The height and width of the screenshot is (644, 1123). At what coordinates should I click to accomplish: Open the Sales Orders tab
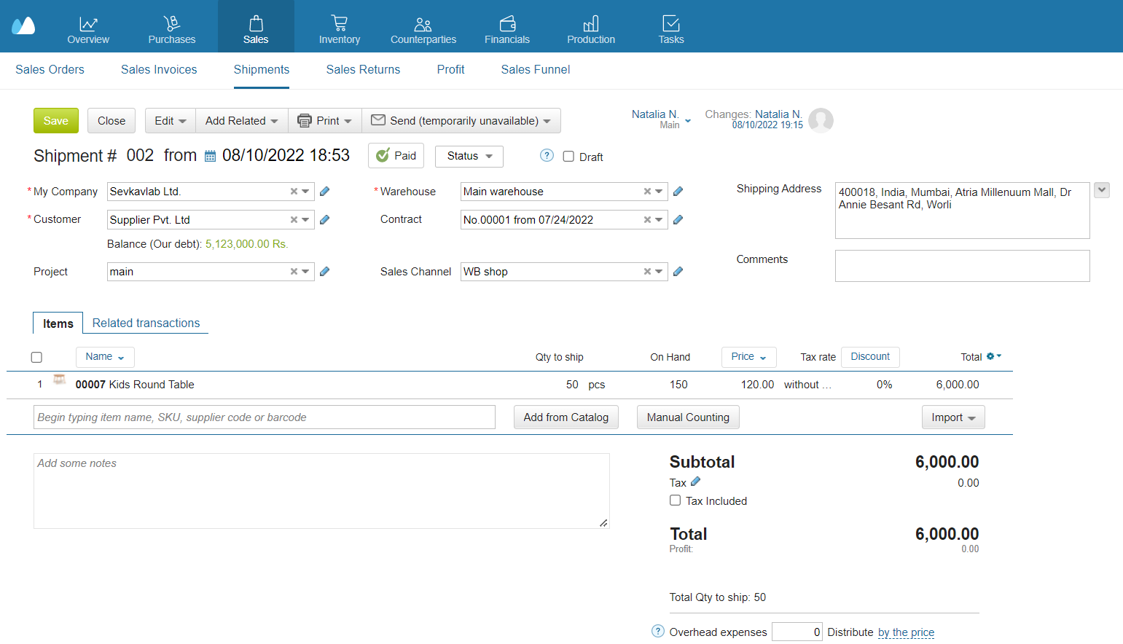(50, 70)
